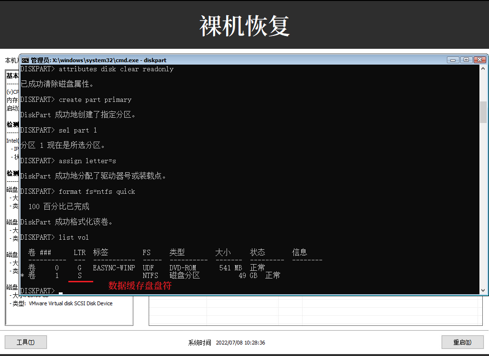Open the 工具 (Tools) button

coord(26,342)
